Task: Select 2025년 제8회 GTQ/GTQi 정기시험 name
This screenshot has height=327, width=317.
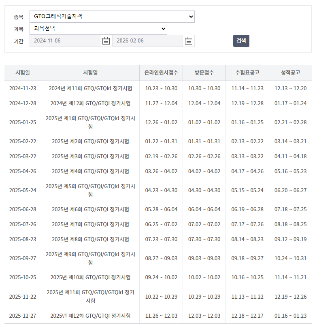Action: click(x=90, y=240)
